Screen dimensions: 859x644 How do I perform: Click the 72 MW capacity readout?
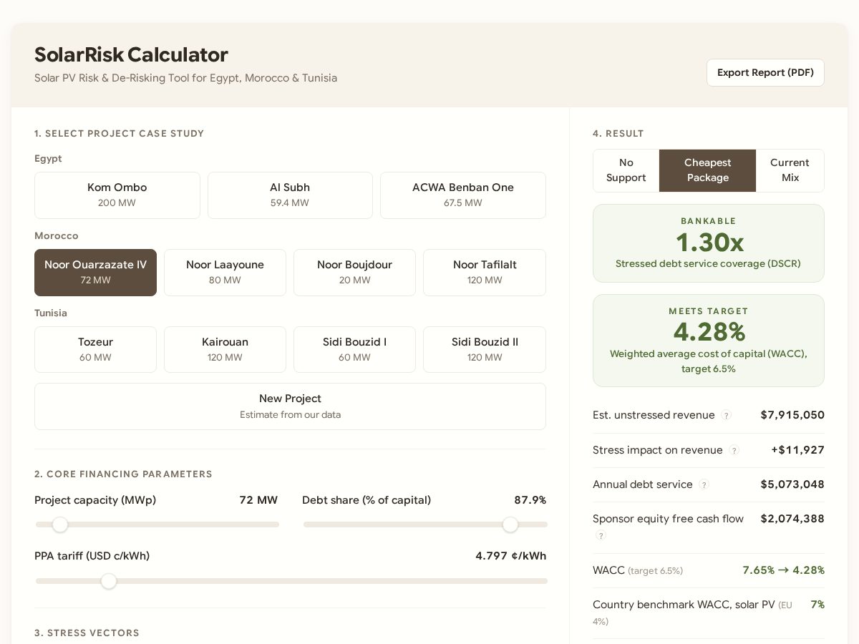(258, 500)
